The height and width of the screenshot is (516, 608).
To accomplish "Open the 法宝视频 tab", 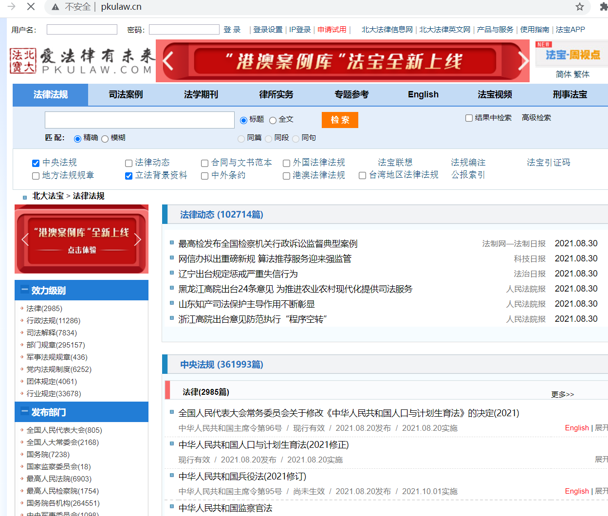I will [x=495, y=94].
